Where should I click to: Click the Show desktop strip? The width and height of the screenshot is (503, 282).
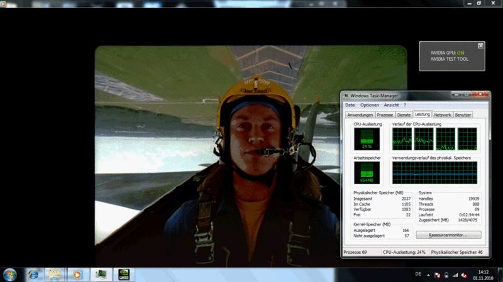pyautogui.click(x=500, y=275)
